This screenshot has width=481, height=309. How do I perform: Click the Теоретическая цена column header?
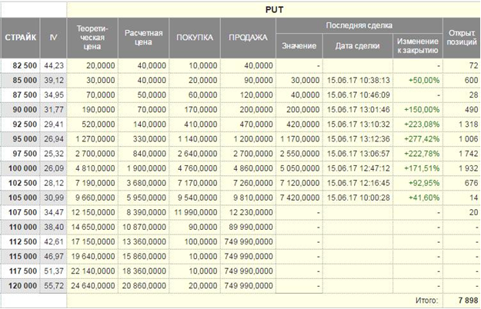(x=92, y=38)
